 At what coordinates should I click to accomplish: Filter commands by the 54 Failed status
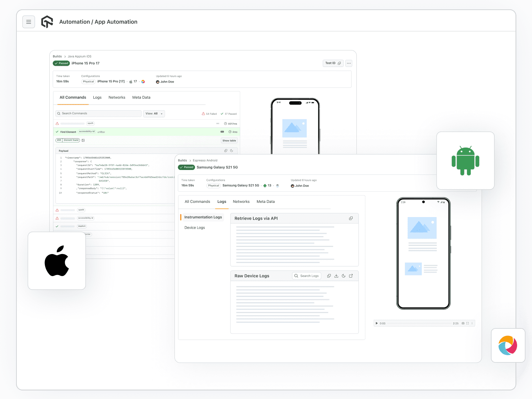(x=209, y=114)
